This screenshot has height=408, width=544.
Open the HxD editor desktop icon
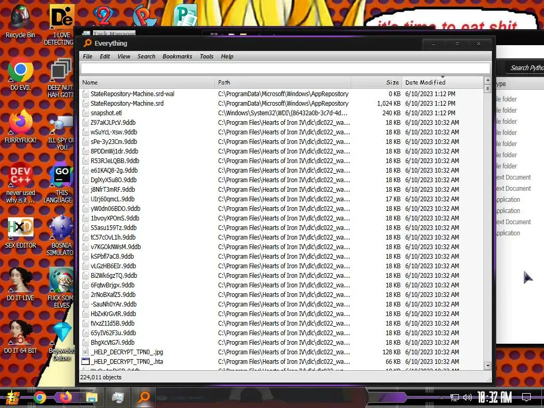click(x=20, y=232)
